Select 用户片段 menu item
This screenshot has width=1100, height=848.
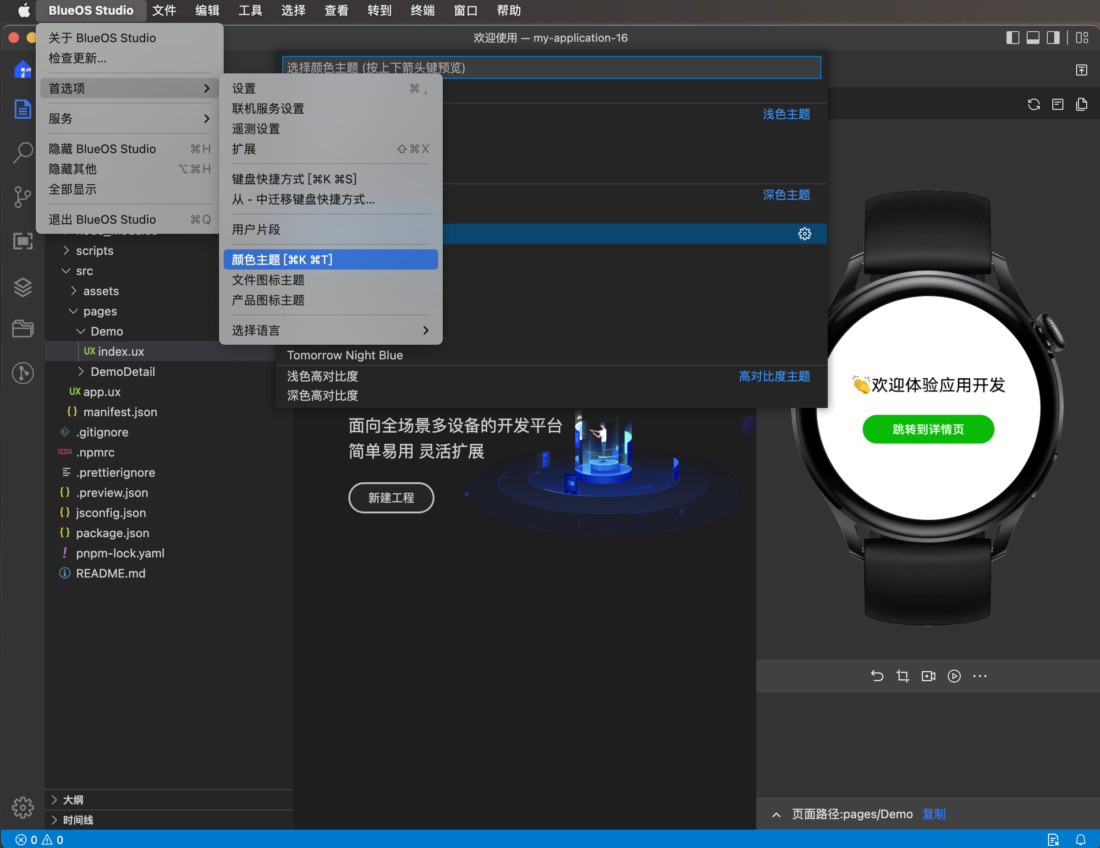(x=330, y=230)
